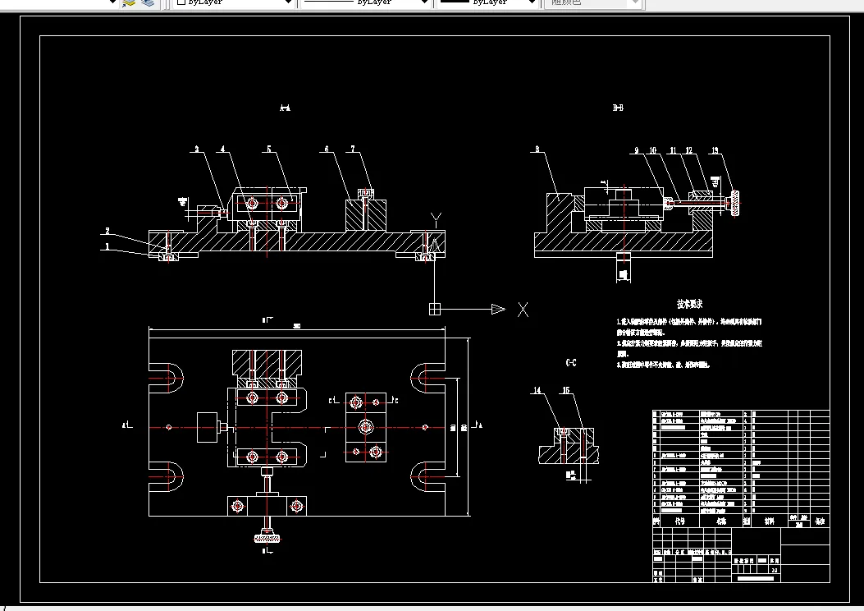Select the B-B section view title
The width and height of the screenshot is (864, 611).
pos(618,108)
